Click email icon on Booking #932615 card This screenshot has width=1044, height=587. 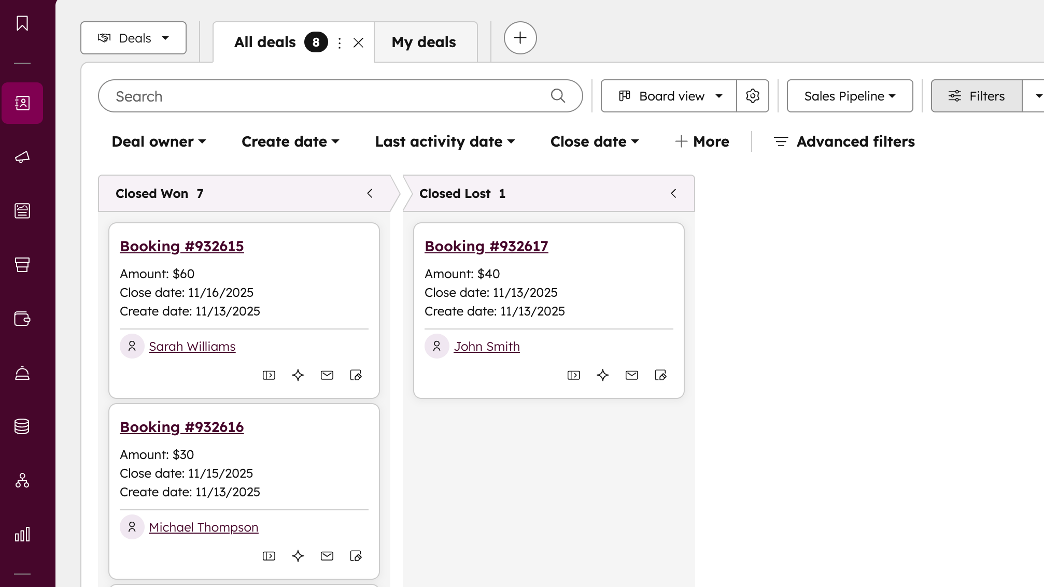tap(327, 375)
